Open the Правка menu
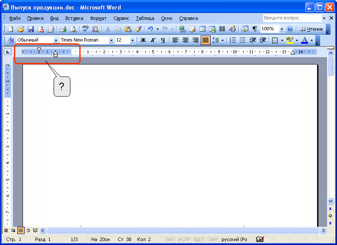337x245 pixels. pyautogui.click(x=35, y=18)
